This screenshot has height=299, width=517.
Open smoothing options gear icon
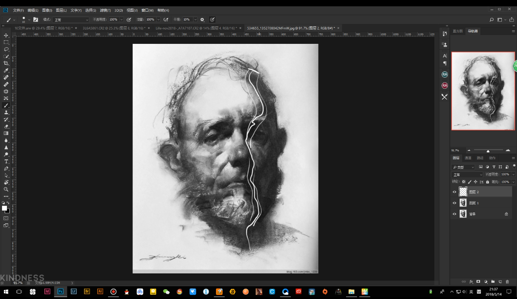coord(202,19)
